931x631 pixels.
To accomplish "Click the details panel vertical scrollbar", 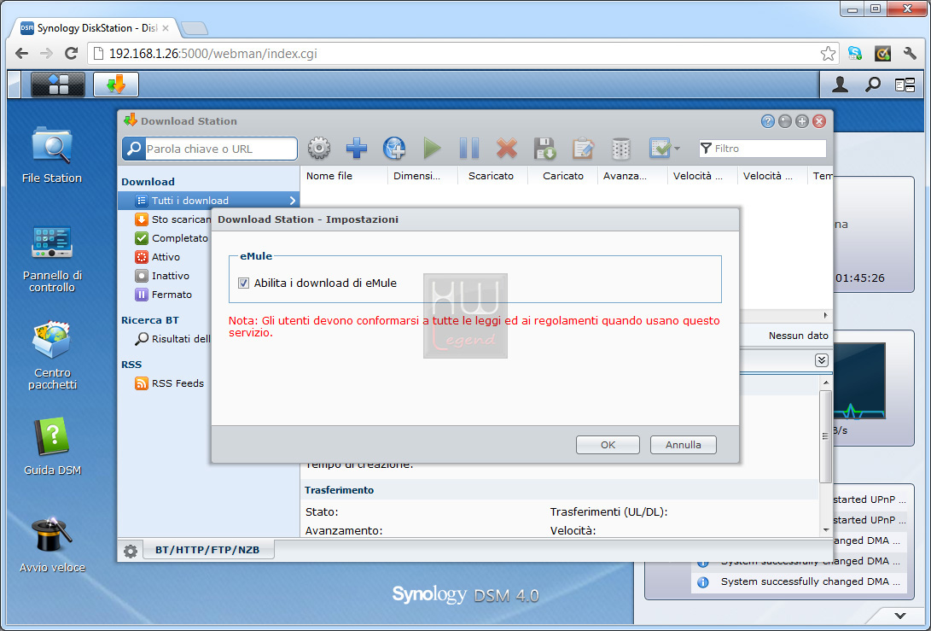I will click(825, 437).
